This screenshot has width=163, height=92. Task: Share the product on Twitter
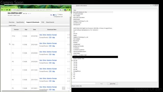pyautogui.click(x=56, y=15)
